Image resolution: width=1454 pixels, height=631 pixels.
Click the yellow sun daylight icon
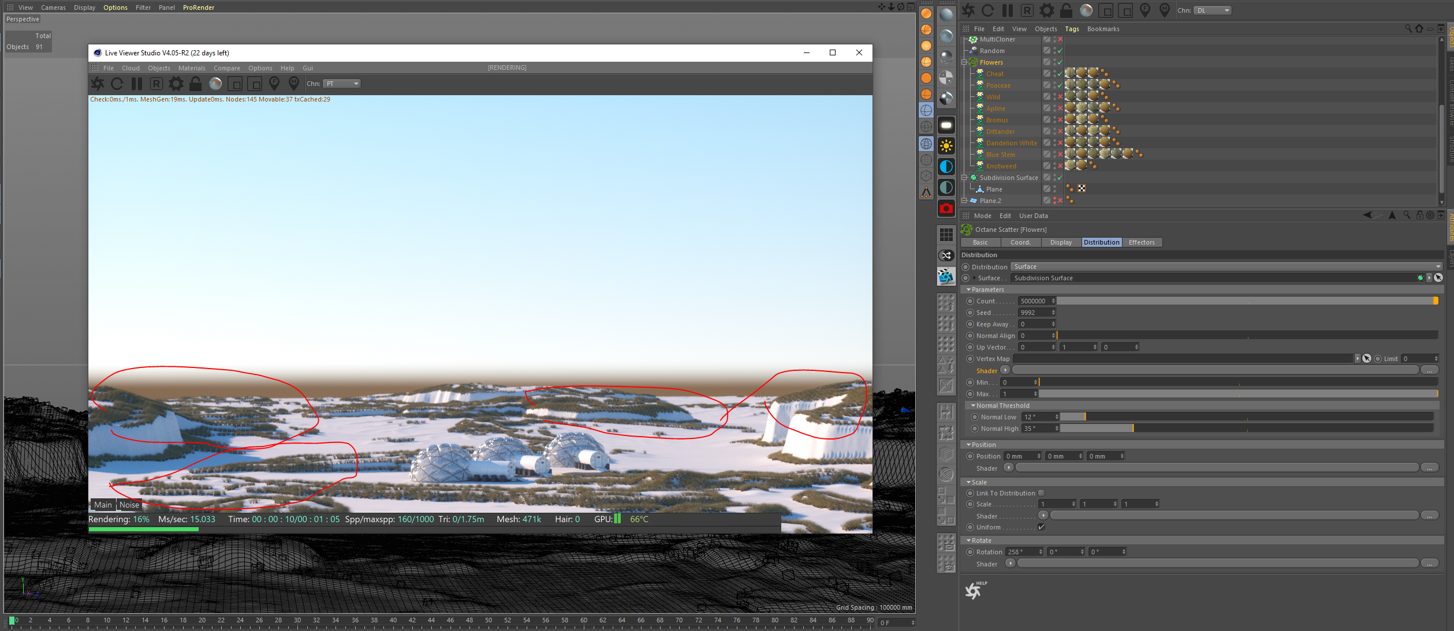point(946,146)
